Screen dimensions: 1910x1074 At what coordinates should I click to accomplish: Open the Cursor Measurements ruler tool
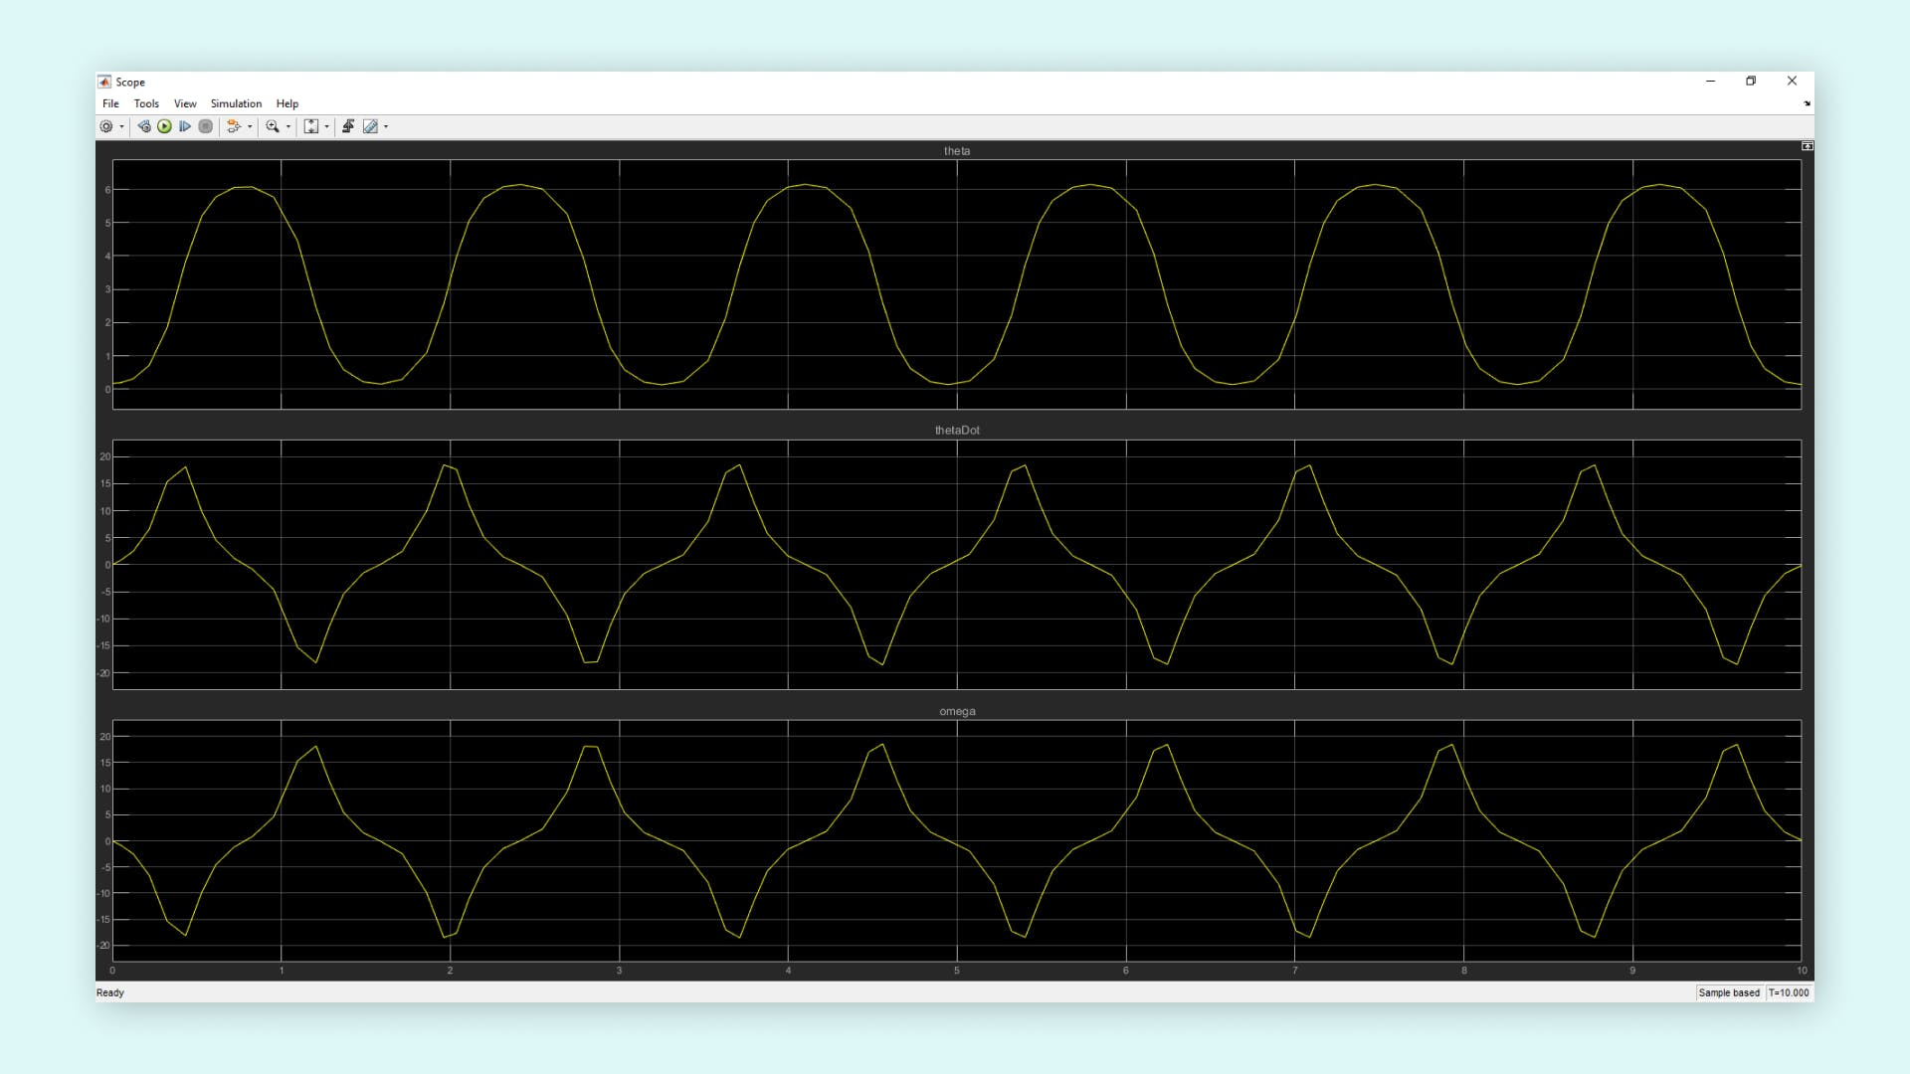[370, 126]
